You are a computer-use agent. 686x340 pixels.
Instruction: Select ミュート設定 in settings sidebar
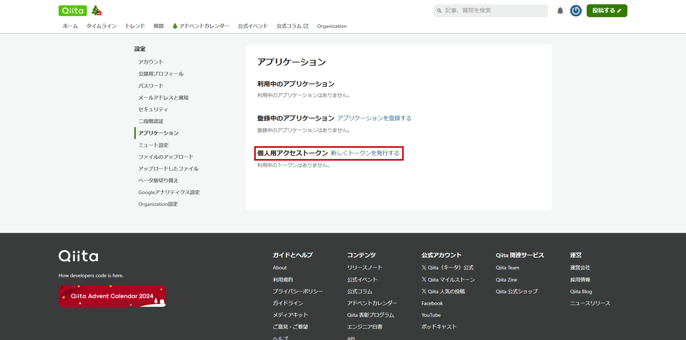[153, 145]
